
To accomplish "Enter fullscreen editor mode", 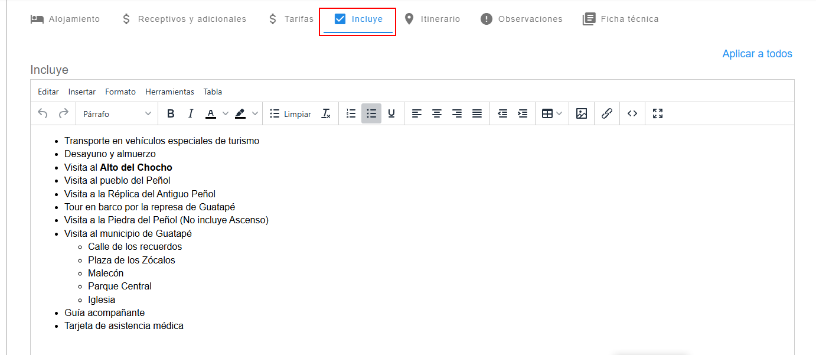I will 658,113.
